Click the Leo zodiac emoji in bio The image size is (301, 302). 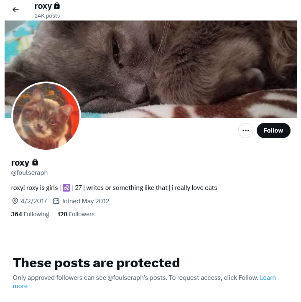click(66, 187)
